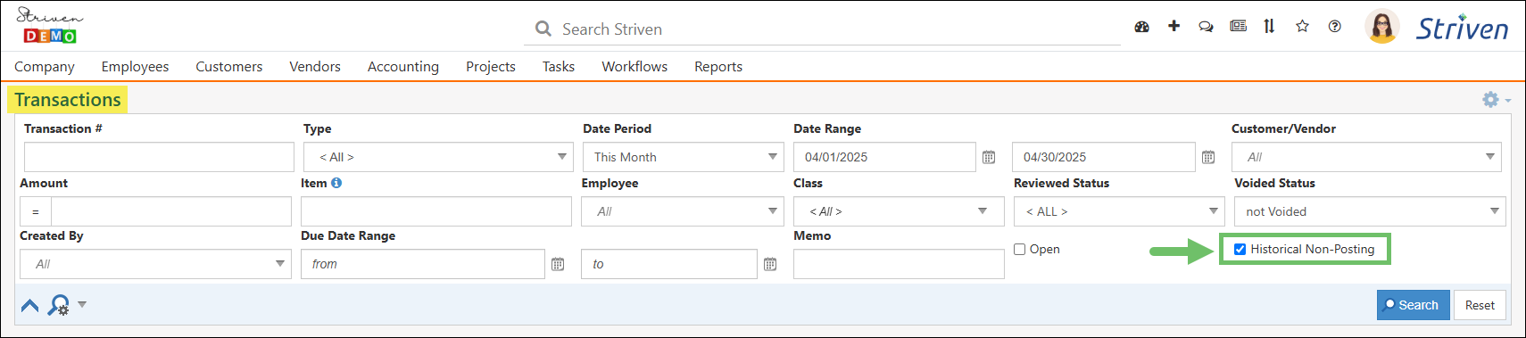The height and width of the screenshot is (338, 1526).
Task: Click the Striven Demo logo
Action: 50,26
